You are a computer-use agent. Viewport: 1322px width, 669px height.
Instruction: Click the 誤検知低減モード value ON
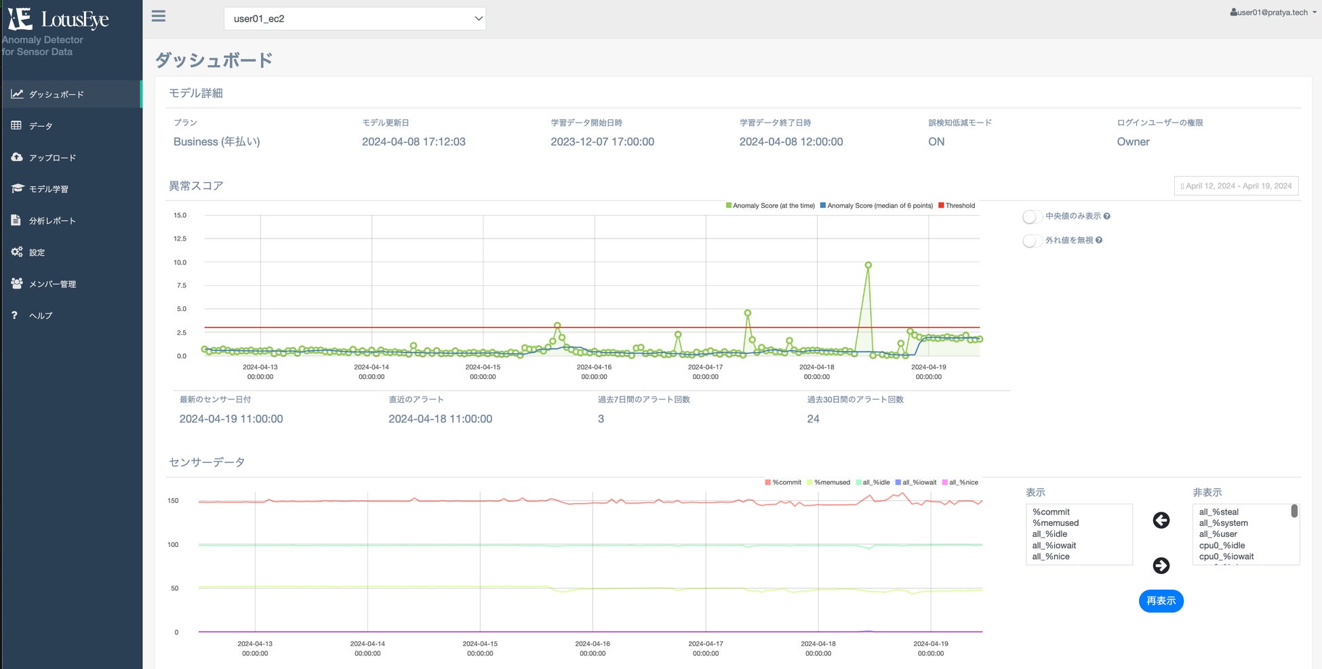point(936,142)
